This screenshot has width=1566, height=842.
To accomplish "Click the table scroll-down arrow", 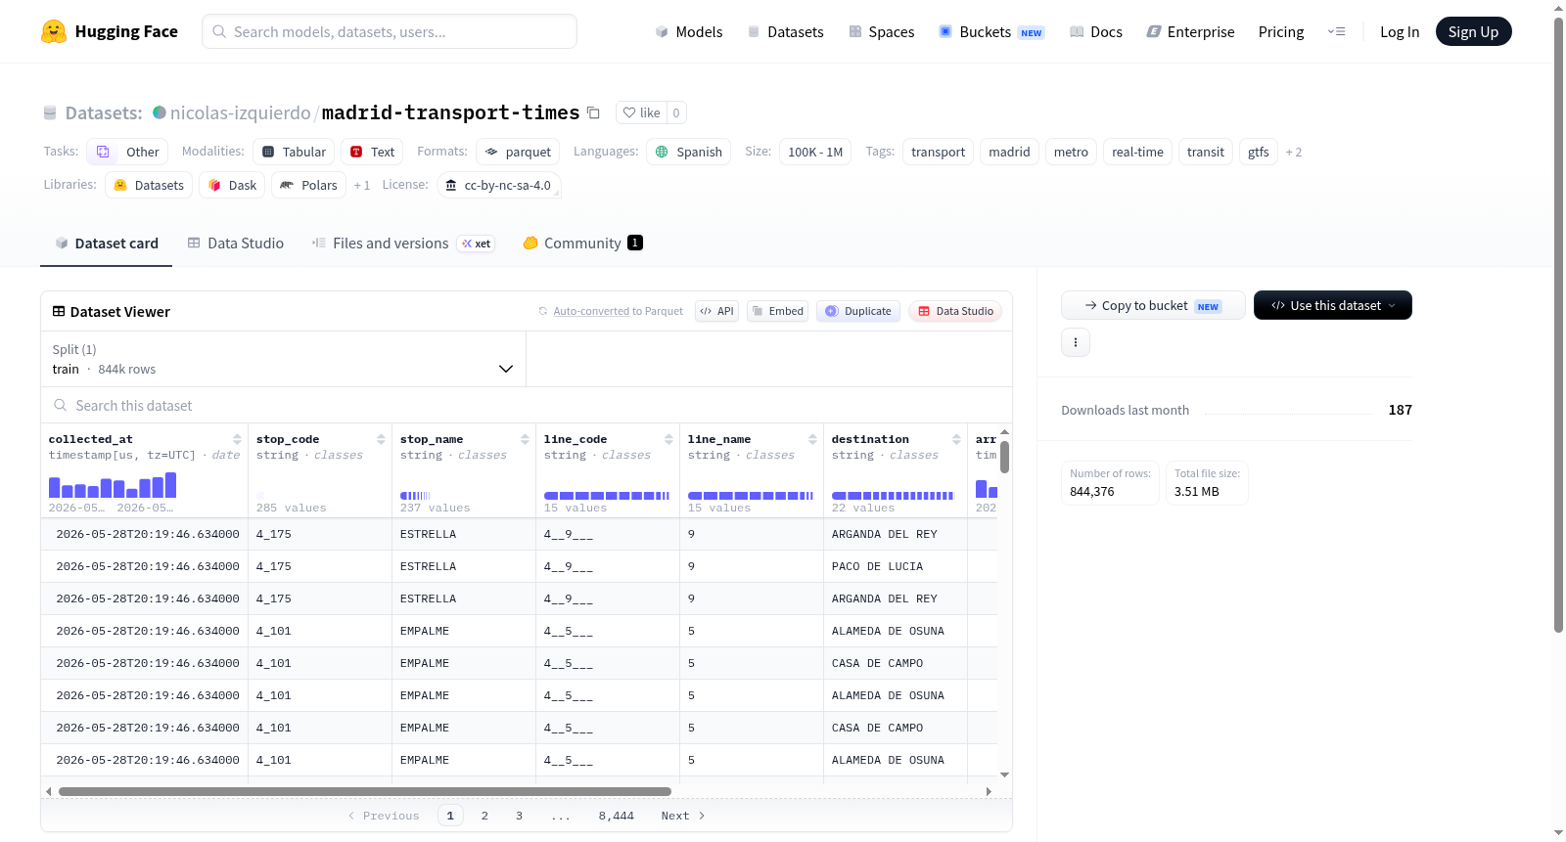I will [1004, 775].
